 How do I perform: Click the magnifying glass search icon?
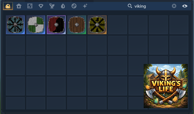pos(130,6)
